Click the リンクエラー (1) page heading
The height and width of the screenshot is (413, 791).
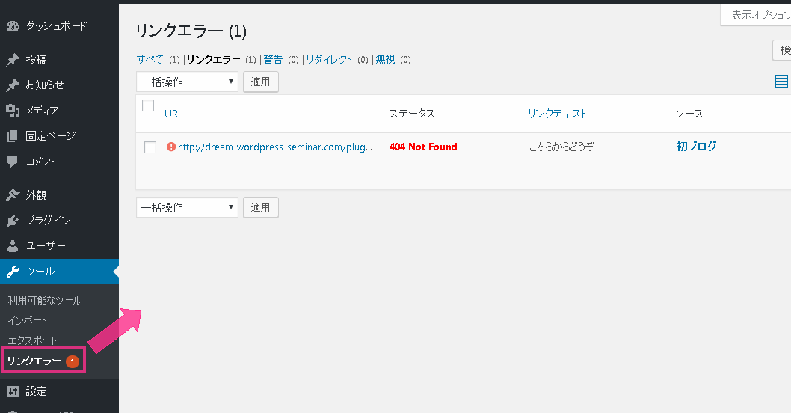(x=191, y=31)
